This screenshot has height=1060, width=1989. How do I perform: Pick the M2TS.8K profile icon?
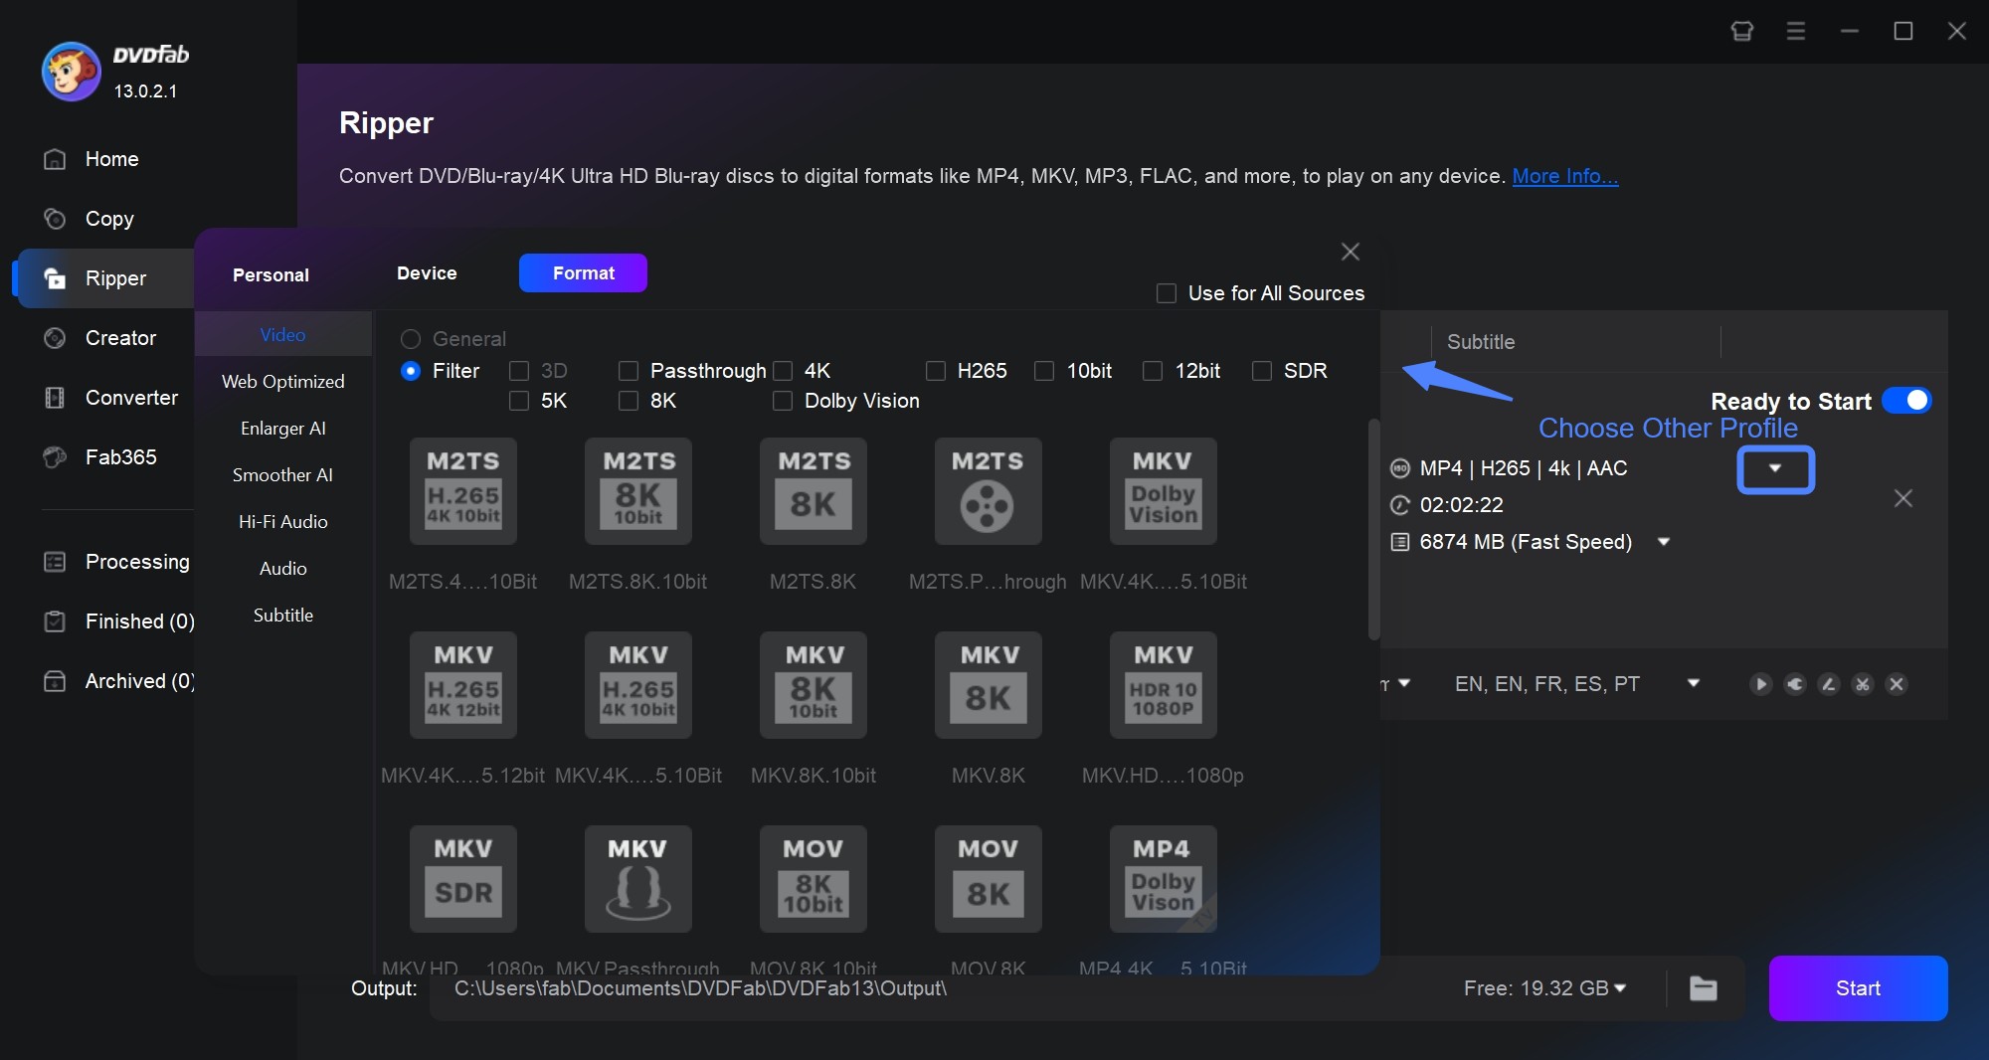click(814, 491)
